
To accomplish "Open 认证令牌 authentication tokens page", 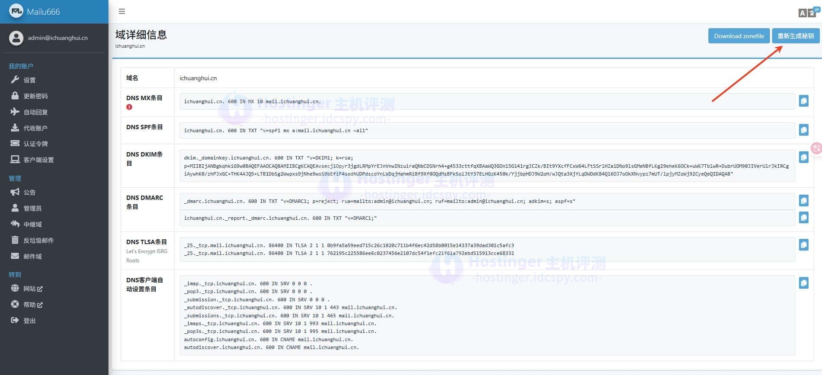I will click(x=36, y=144).
